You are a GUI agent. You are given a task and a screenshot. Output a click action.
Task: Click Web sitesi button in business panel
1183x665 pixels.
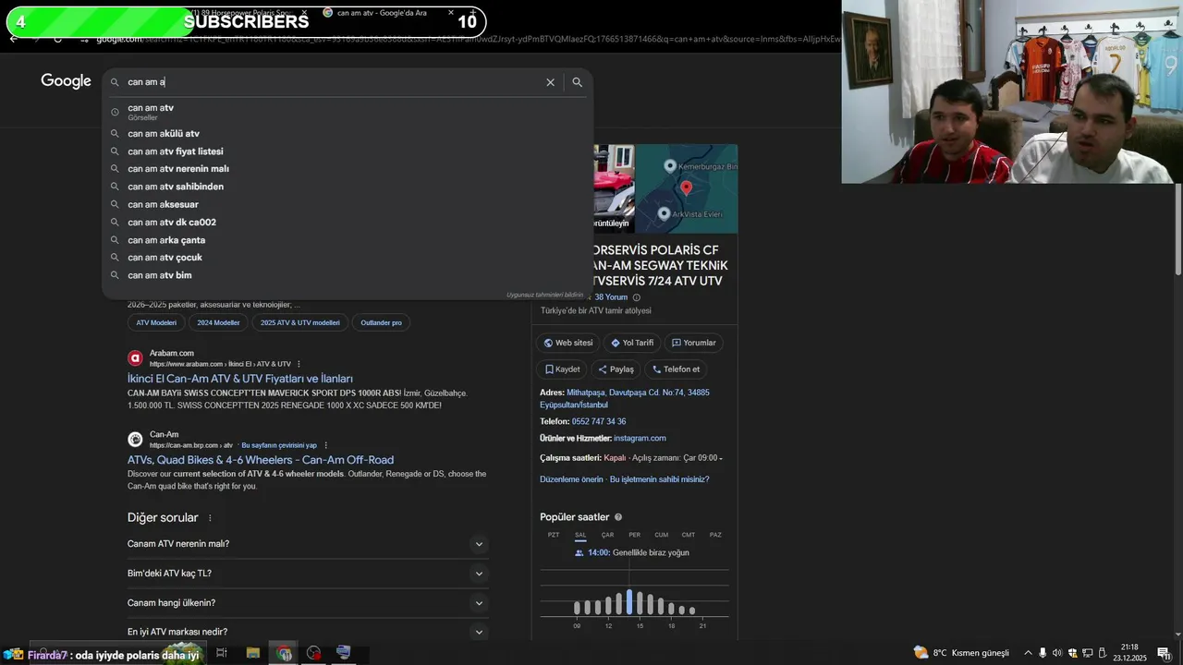click(568, 343)
